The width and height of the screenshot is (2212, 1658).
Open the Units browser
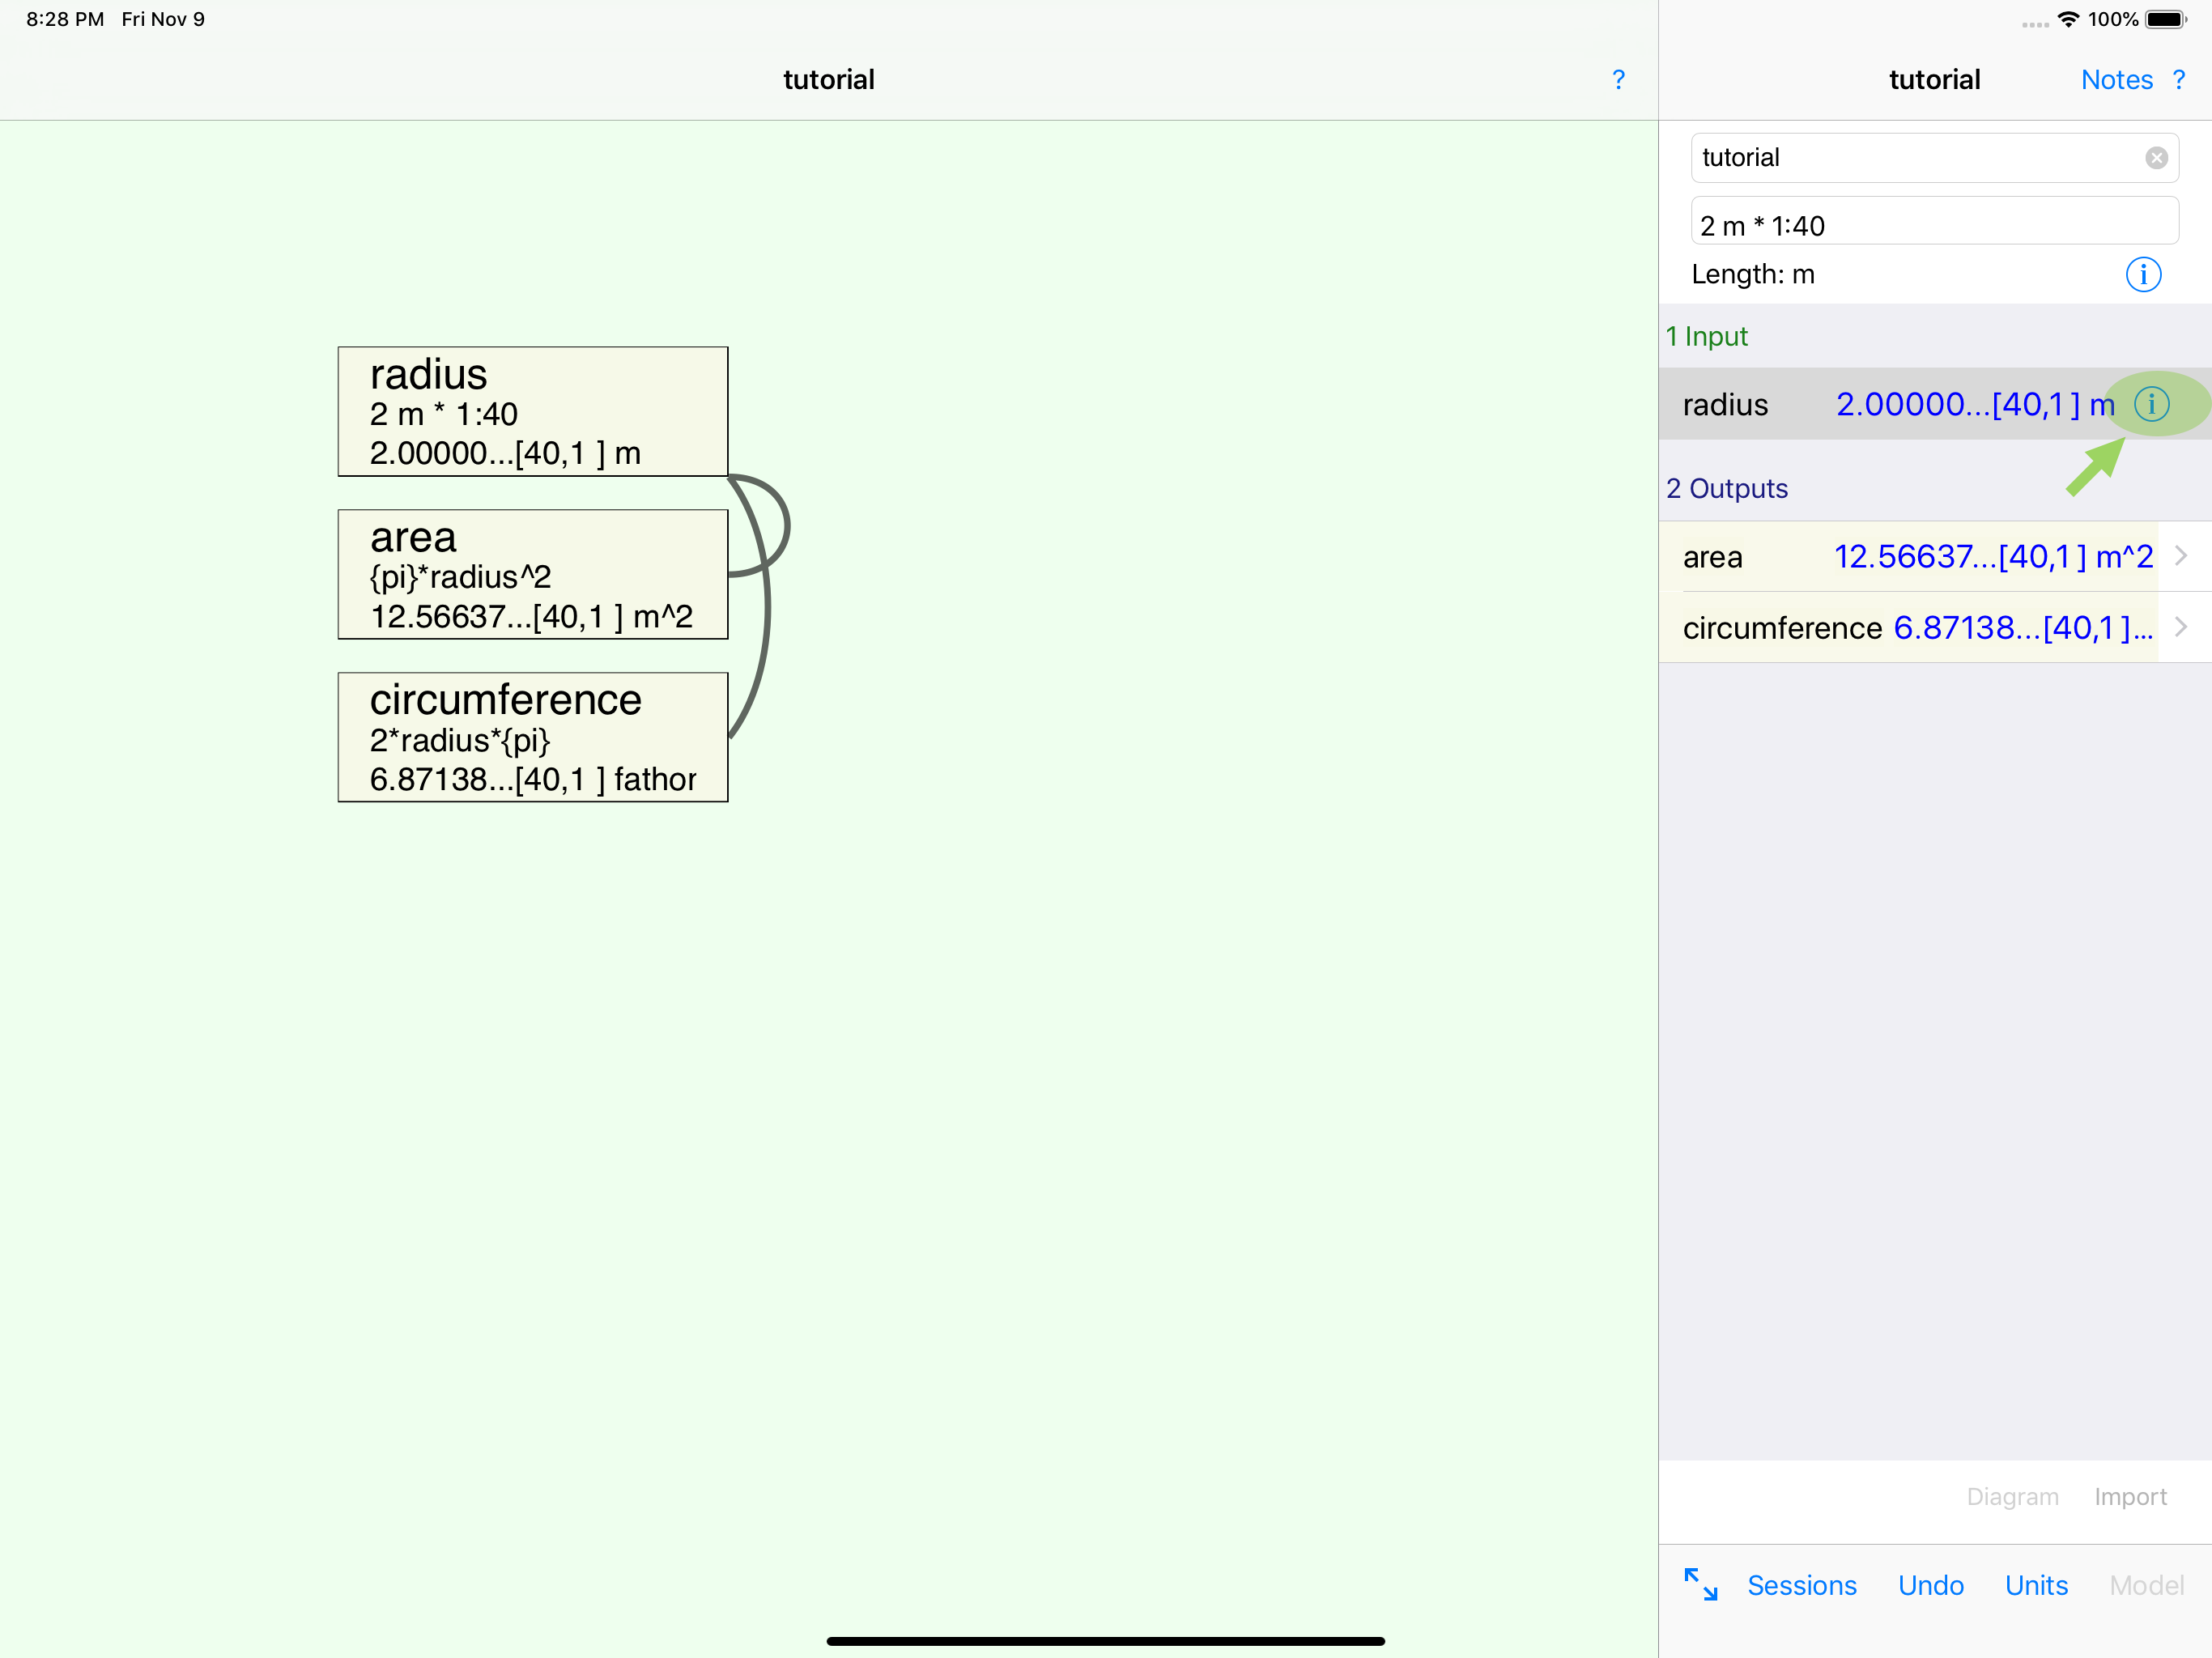pos(2036,1585)
